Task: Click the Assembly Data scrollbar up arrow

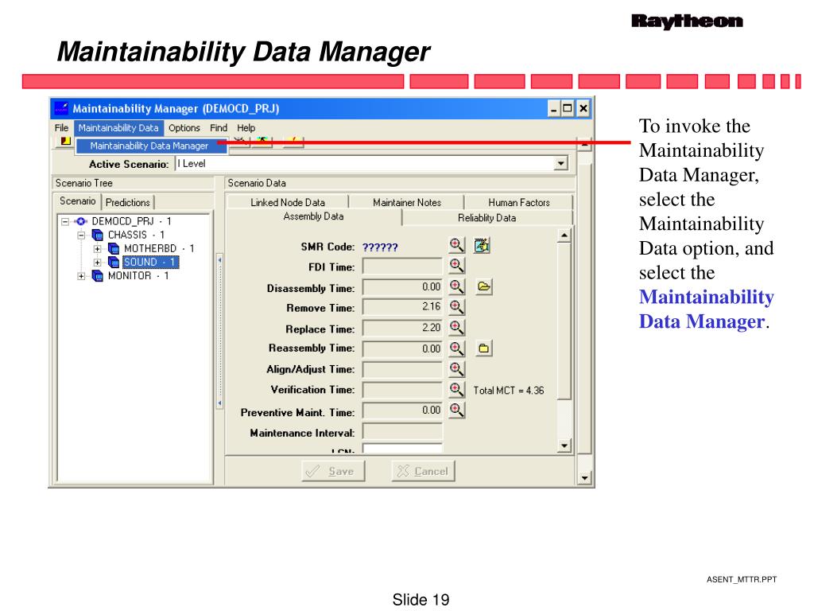Action: (564, 235)
